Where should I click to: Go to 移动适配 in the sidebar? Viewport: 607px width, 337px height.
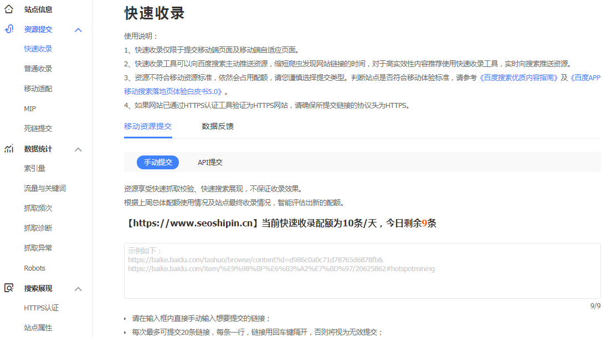38,89
